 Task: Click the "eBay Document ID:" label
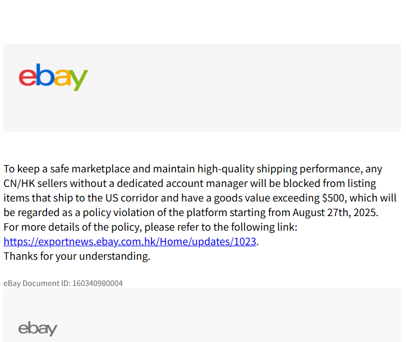point(37,283)
